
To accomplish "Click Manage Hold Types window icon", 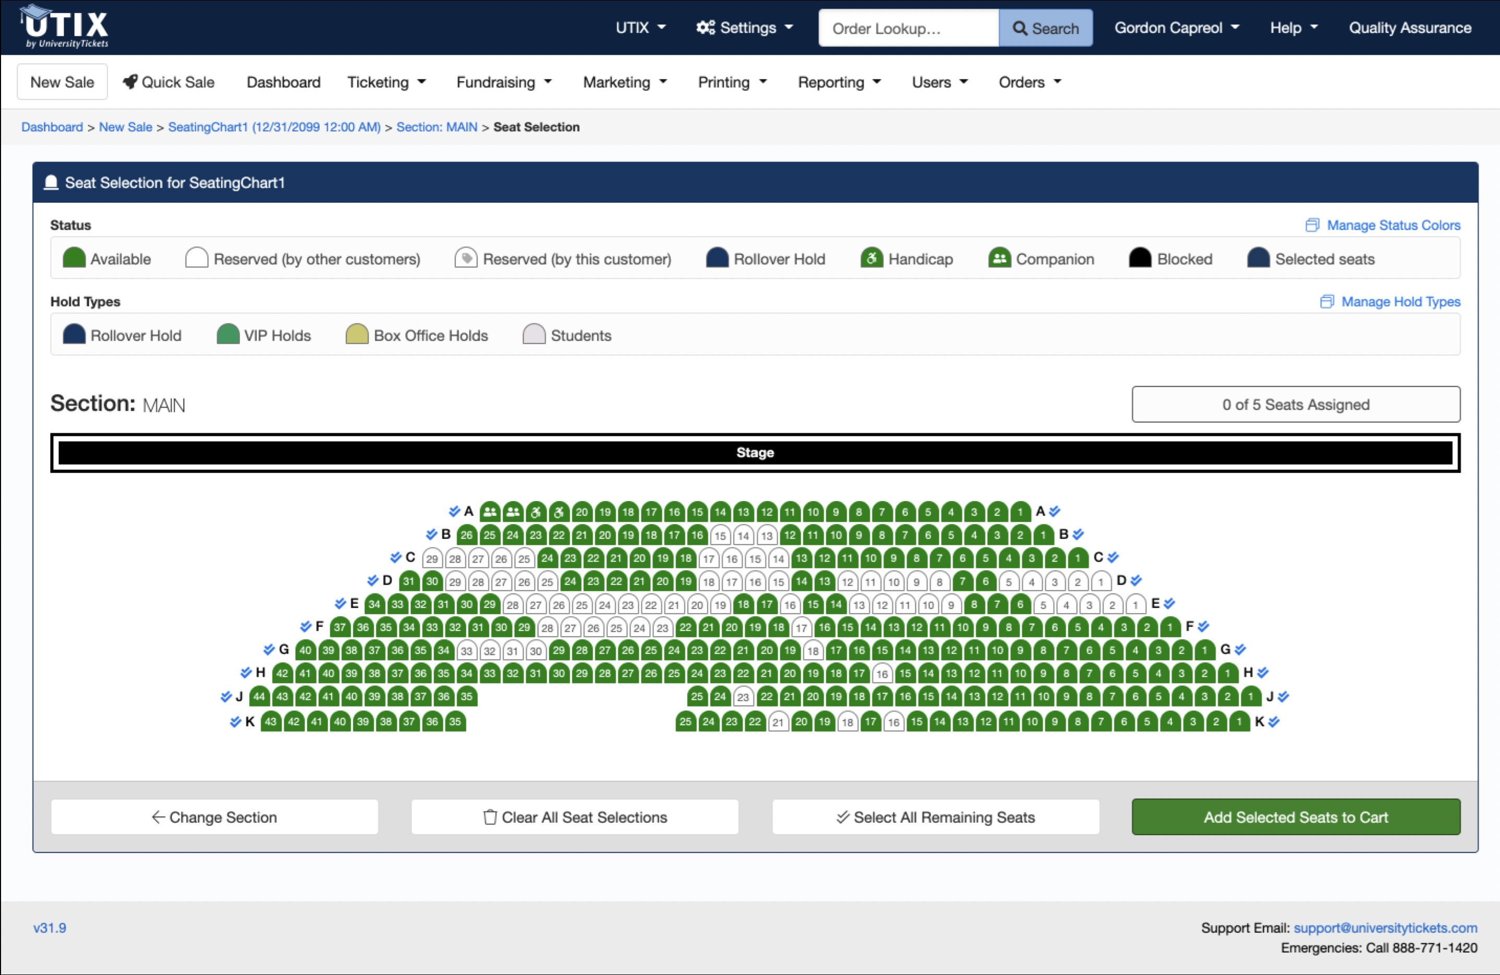I will coord(1327,301).
